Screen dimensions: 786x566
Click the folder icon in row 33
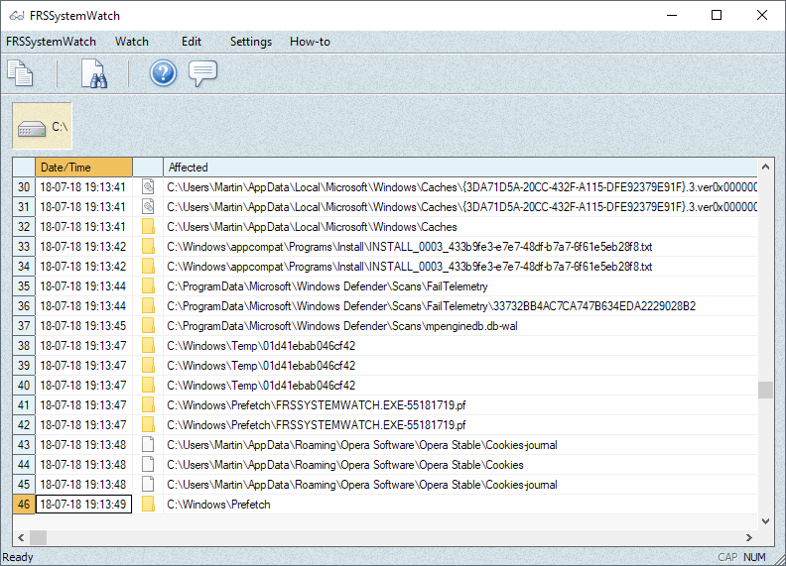[148, 247]
